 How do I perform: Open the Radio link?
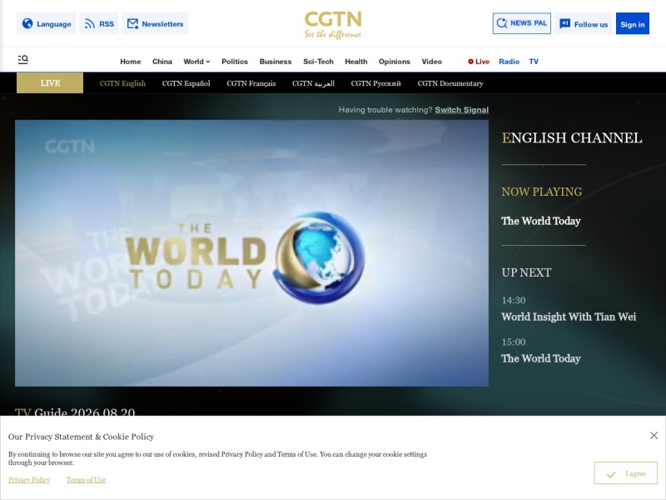pos(509,62)
